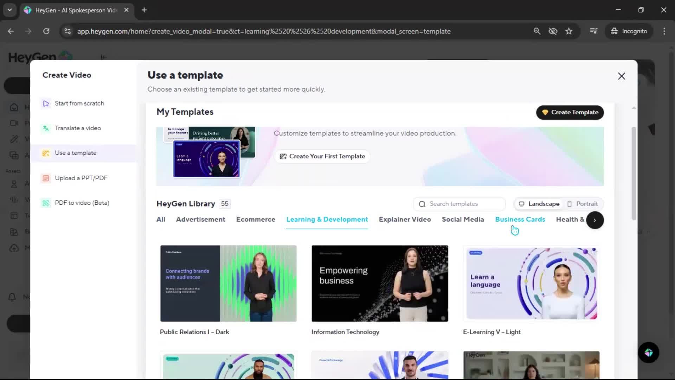Click the Create Template button

pyautogui.click(x=570, y=113)
